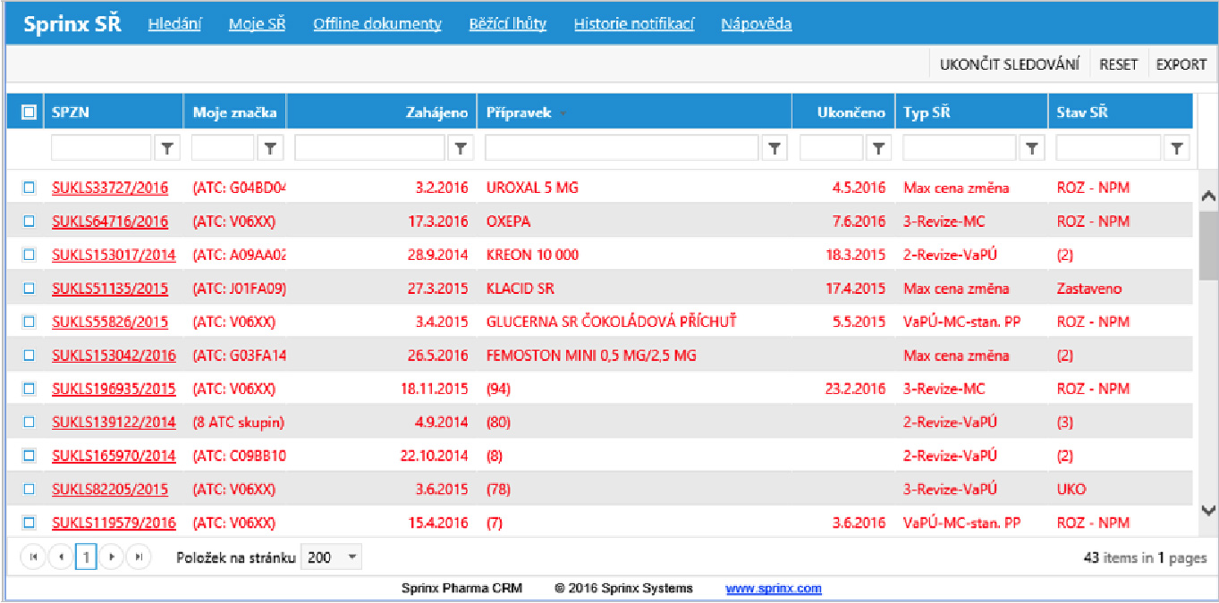Open filter icon for Ukončeno column
Viewport: 1219px width, 603px height.
879,149
